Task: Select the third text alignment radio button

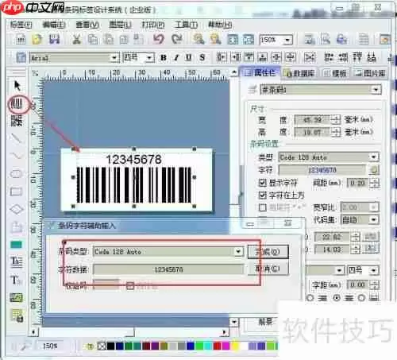Action: click(361, 298)
